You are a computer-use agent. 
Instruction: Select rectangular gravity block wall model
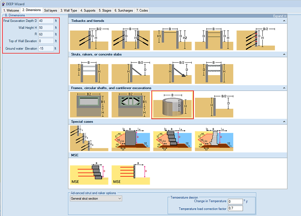(x=131, y=139)
